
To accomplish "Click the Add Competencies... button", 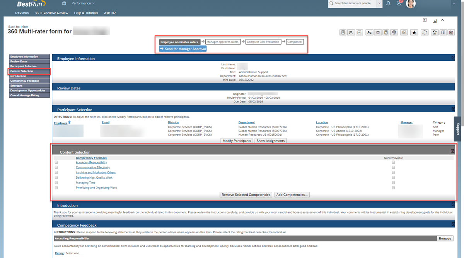I will coord(292,195).
